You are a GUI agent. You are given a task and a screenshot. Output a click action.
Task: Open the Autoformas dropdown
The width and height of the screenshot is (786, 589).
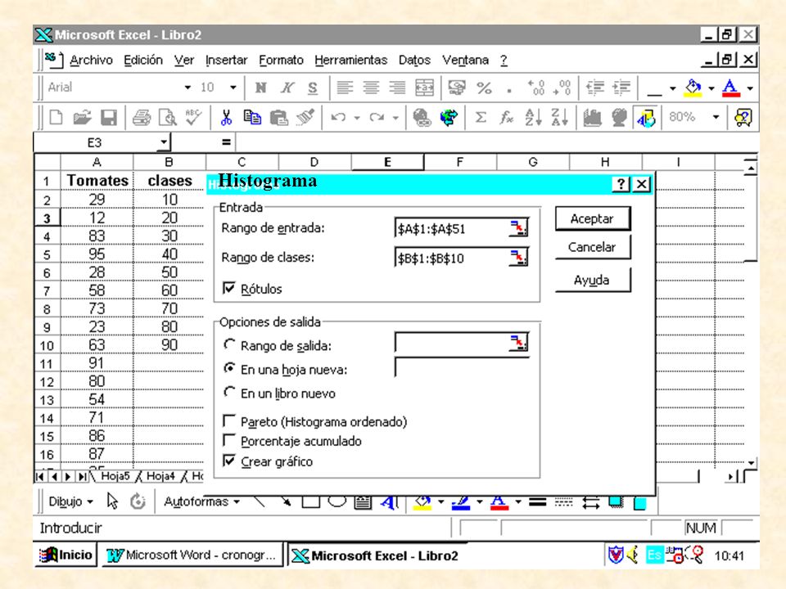tap(201, 501)
